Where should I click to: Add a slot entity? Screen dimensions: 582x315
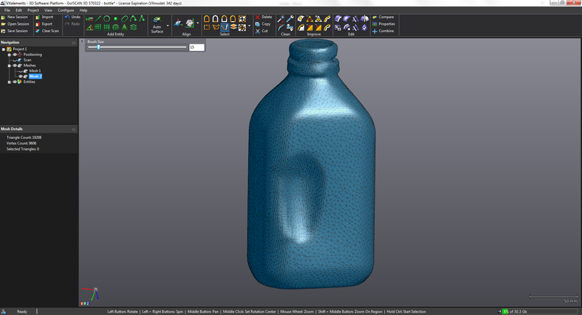click(x=124, y=19)
